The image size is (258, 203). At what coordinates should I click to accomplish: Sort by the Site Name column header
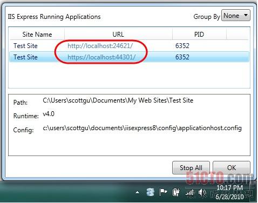point(37,34)
